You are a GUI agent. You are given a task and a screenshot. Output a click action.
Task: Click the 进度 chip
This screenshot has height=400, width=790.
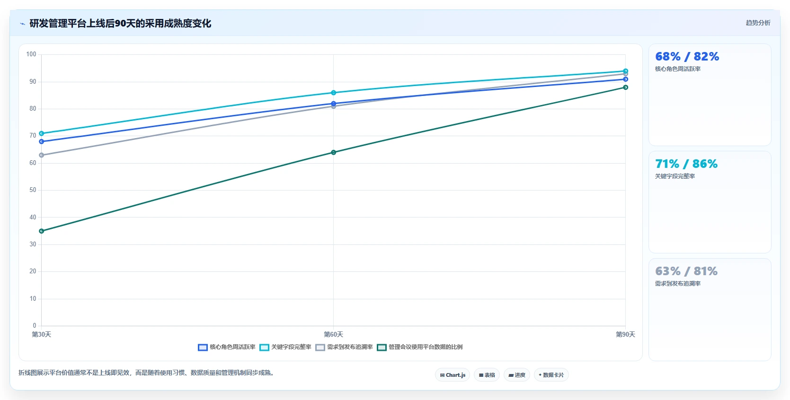coord(517,375)
